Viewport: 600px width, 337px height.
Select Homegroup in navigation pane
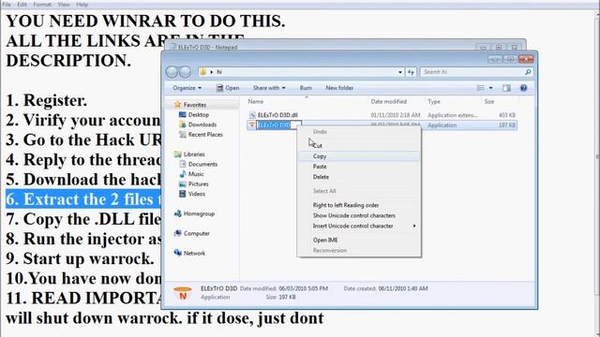pos(199,214)
